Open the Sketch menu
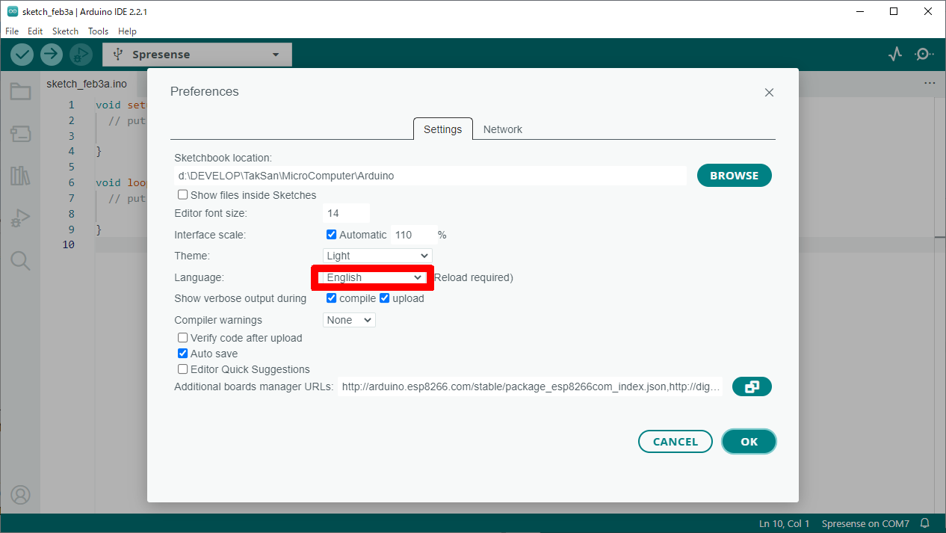Screen dimensions: 946x533 click(x=65, y=31)
